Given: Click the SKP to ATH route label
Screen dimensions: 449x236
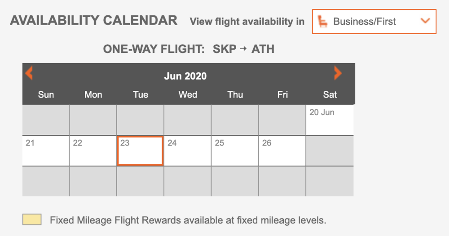Looking at the screenshot, I should (243, 49).
